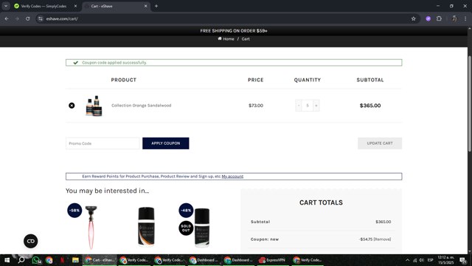Click the address bar URL eshave.com/cart/
The image size is (472, 266).
(x=62, y=18)
